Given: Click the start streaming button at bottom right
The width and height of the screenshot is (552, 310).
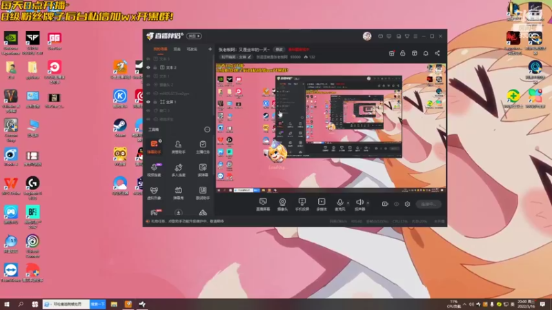Looking at the screenshot, I should [428, 204].
